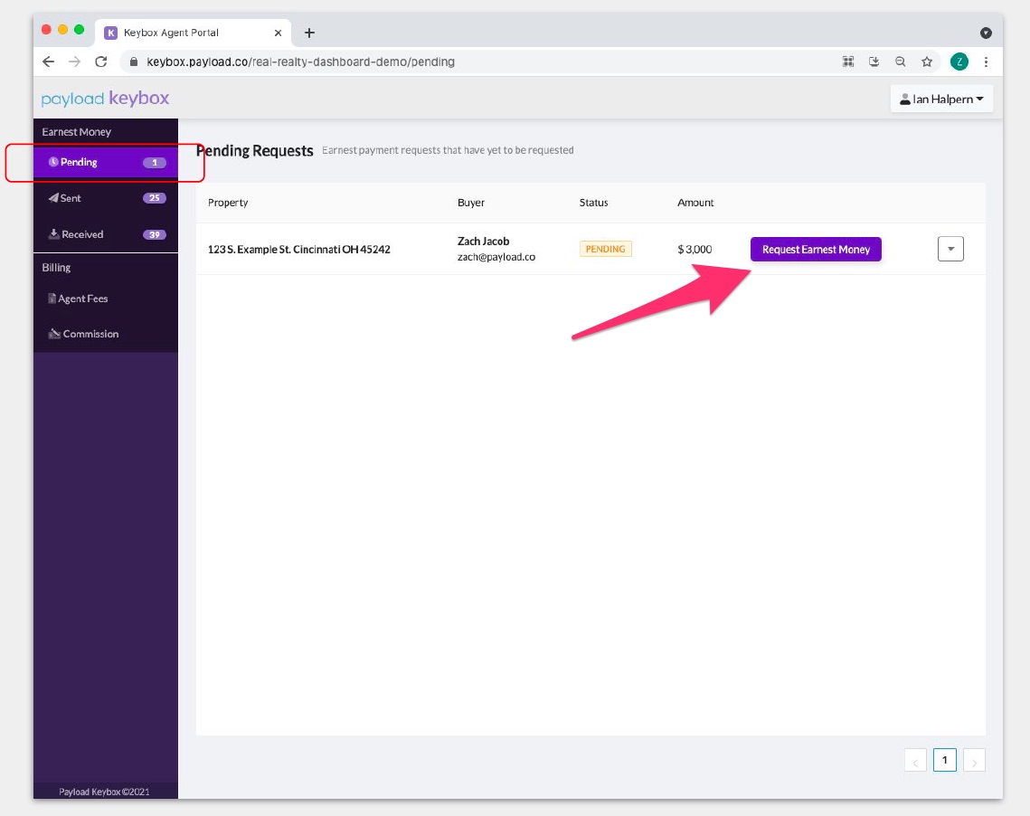Click the Request Earnest Money button
1030x816 pixels.
tap(815, 249)
